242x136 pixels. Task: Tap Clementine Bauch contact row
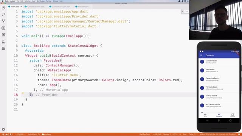(x=219, y=79)
